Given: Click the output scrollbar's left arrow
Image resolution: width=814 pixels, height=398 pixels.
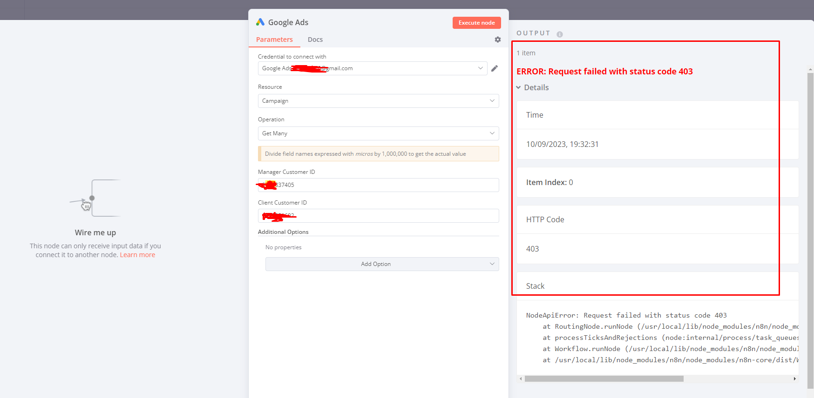Looking at the screenshot, I should pyautogui.click(x=521, y=379).
